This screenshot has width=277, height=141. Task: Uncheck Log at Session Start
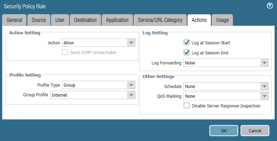coord(186,43)
